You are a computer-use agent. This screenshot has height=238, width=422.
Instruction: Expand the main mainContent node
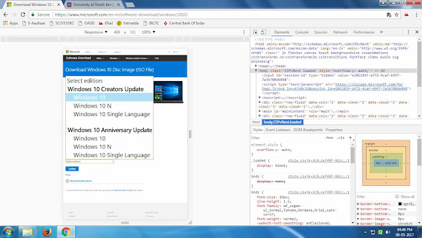tap(260, 111)
